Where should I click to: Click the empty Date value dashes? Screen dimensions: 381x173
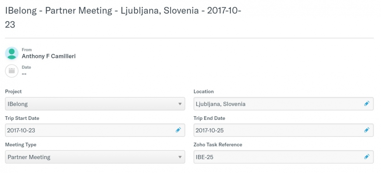pyautogui.click(x=24, y=74)
